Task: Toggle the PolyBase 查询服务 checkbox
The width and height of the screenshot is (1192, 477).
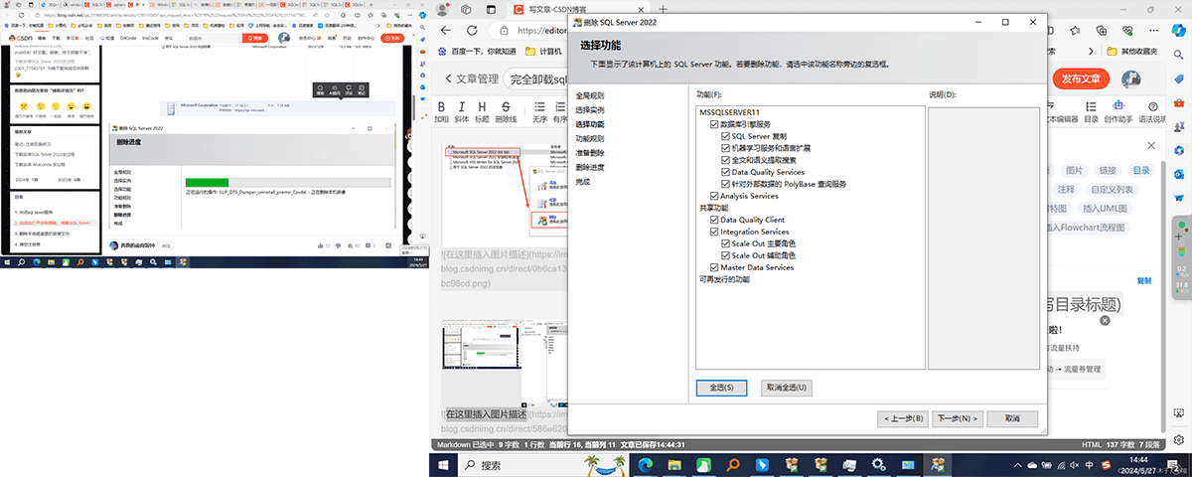Action: click(725, 184)
